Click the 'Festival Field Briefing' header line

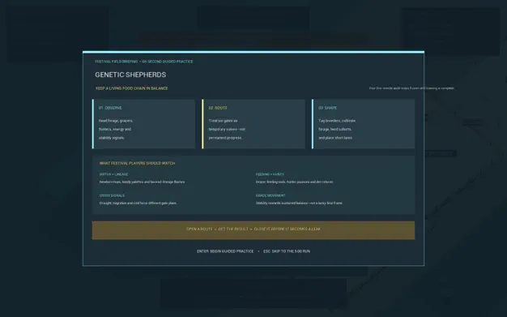pyautogui.click(x=144, y=62)
